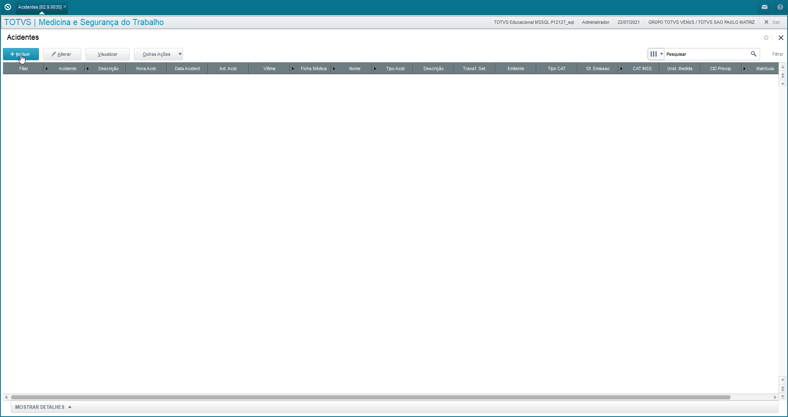
Task: Open the mail messages icon
Action: (765, 7)
